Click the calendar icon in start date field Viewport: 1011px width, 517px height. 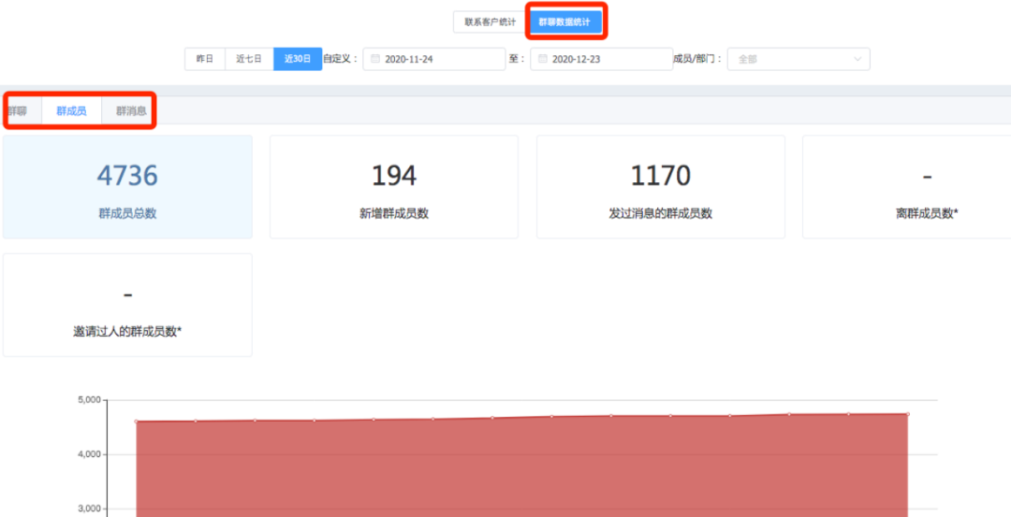pyautogui.click(x=375, y=59)
